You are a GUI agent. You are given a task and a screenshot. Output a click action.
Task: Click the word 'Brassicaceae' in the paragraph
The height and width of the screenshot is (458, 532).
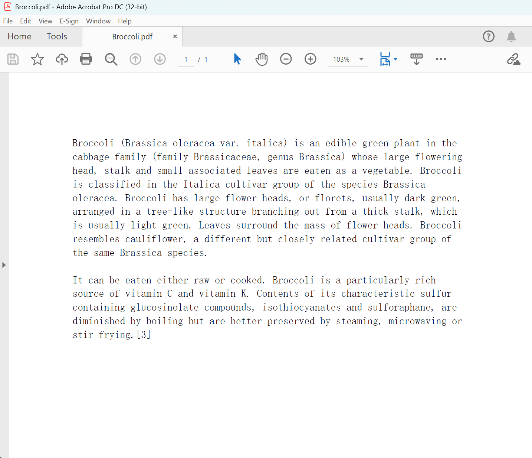225,157
